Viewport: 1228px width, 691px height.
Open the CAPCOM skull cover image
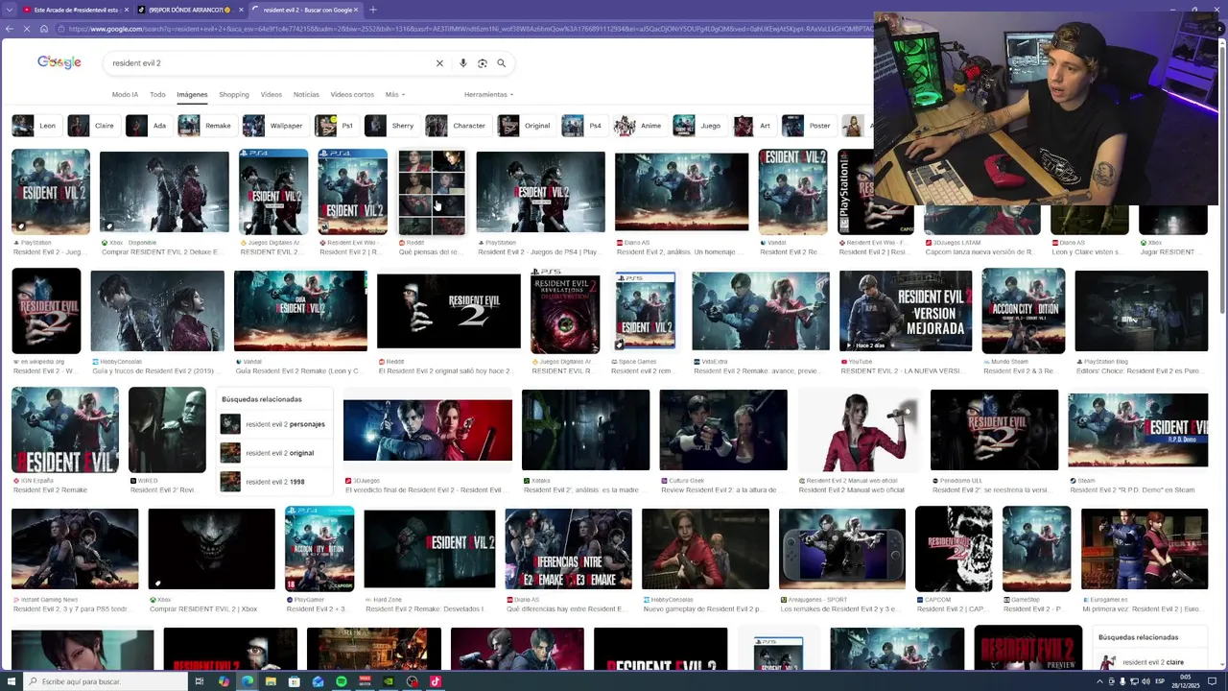(x=954, y=549)
